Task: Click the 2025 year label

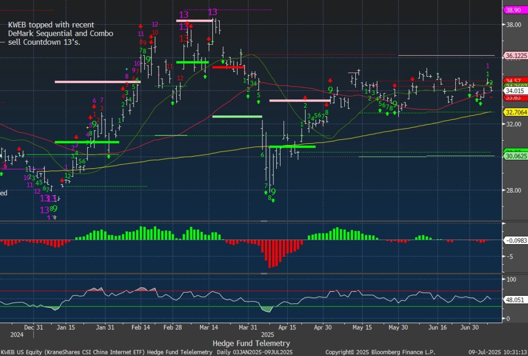Action: click(268, 334)
